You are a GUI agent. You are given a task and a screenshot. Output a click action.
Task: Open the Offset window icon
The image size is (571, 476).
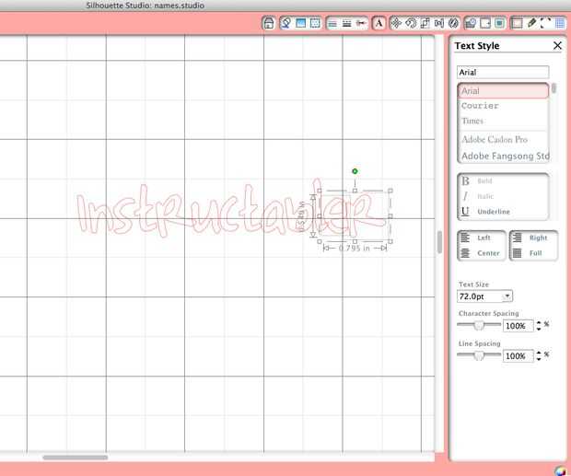[471, 23]
